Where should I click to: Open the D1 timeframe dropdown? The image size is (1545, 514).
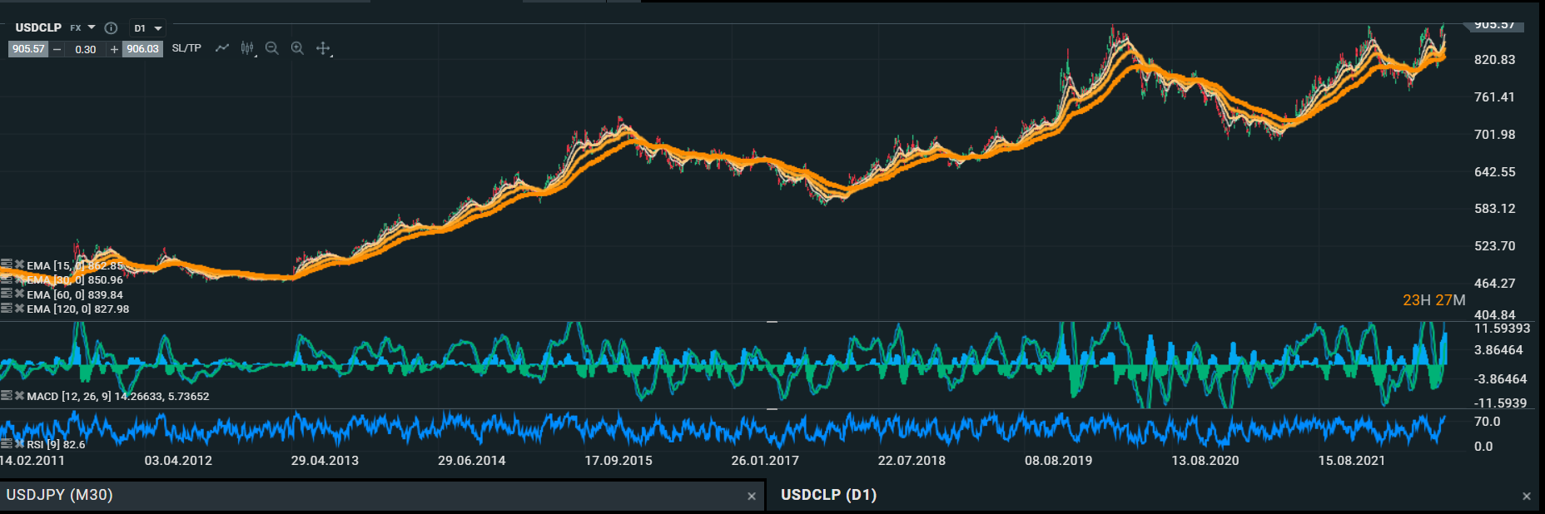click(147, 28)
